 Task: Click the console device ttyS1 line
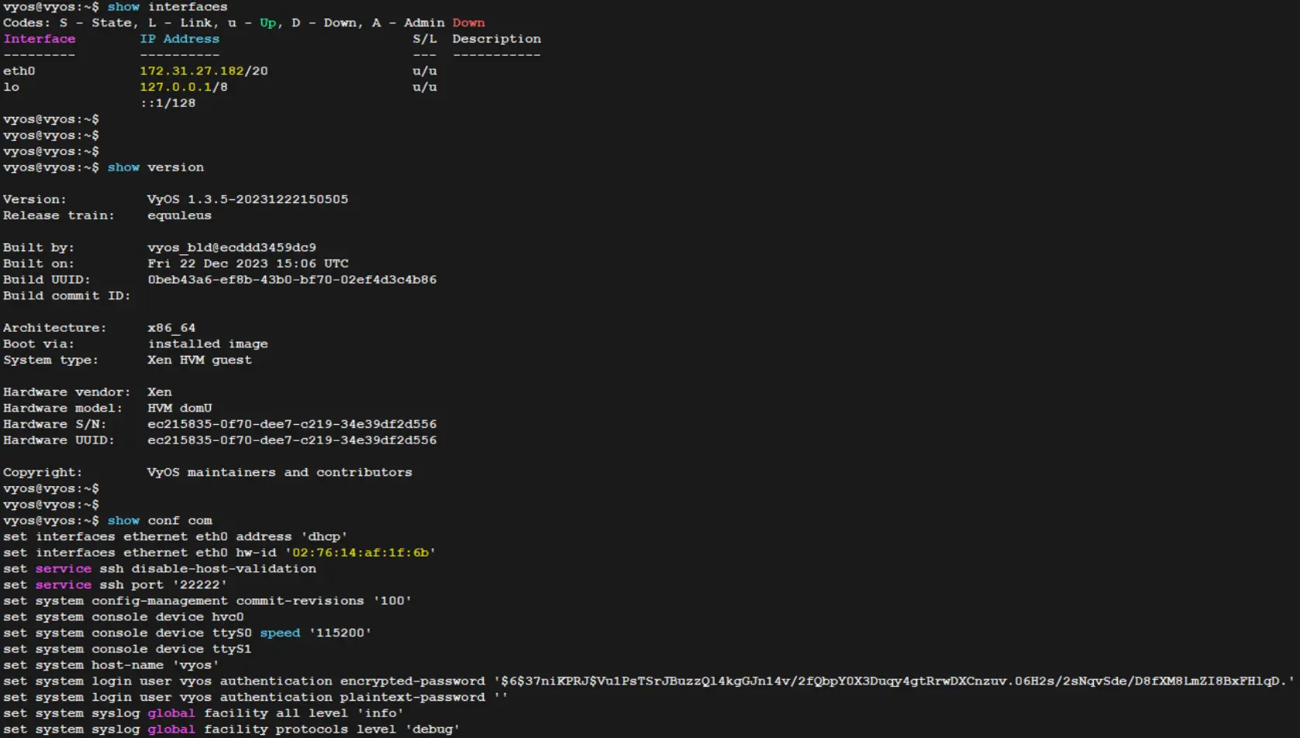[127, 649]
